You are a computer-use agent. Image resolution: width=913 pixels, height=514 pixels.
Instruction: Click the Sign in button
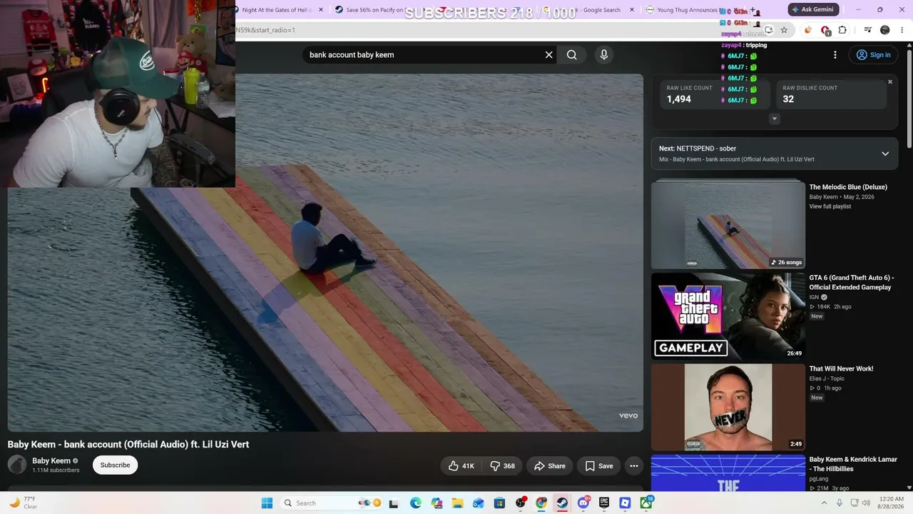pos(873,55)
